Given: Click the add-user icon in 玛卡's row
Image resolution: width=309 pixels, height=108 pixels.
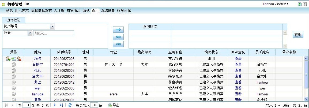Looking at the screenshot, I should 8,59.
